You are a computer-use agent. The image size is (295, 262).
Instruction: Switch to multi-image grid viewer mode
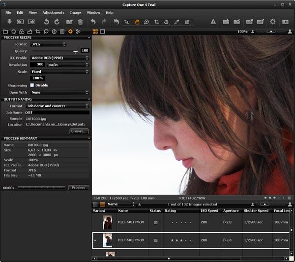pyautogui.click(x=95, y=31)
